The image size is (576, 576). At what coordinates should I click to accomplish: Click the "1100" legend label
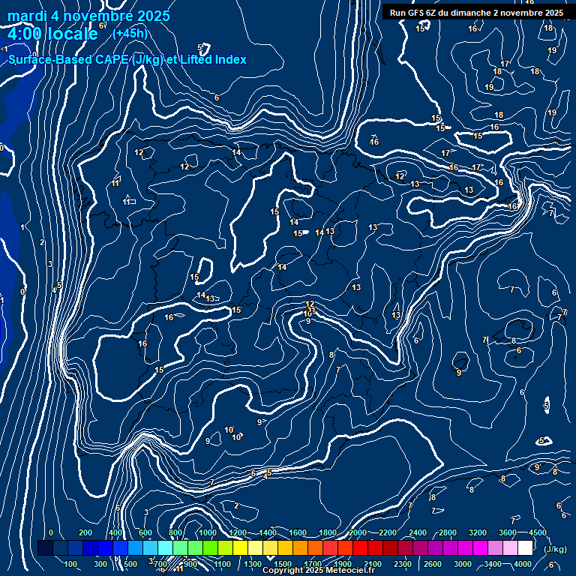(x=222, y=564)
